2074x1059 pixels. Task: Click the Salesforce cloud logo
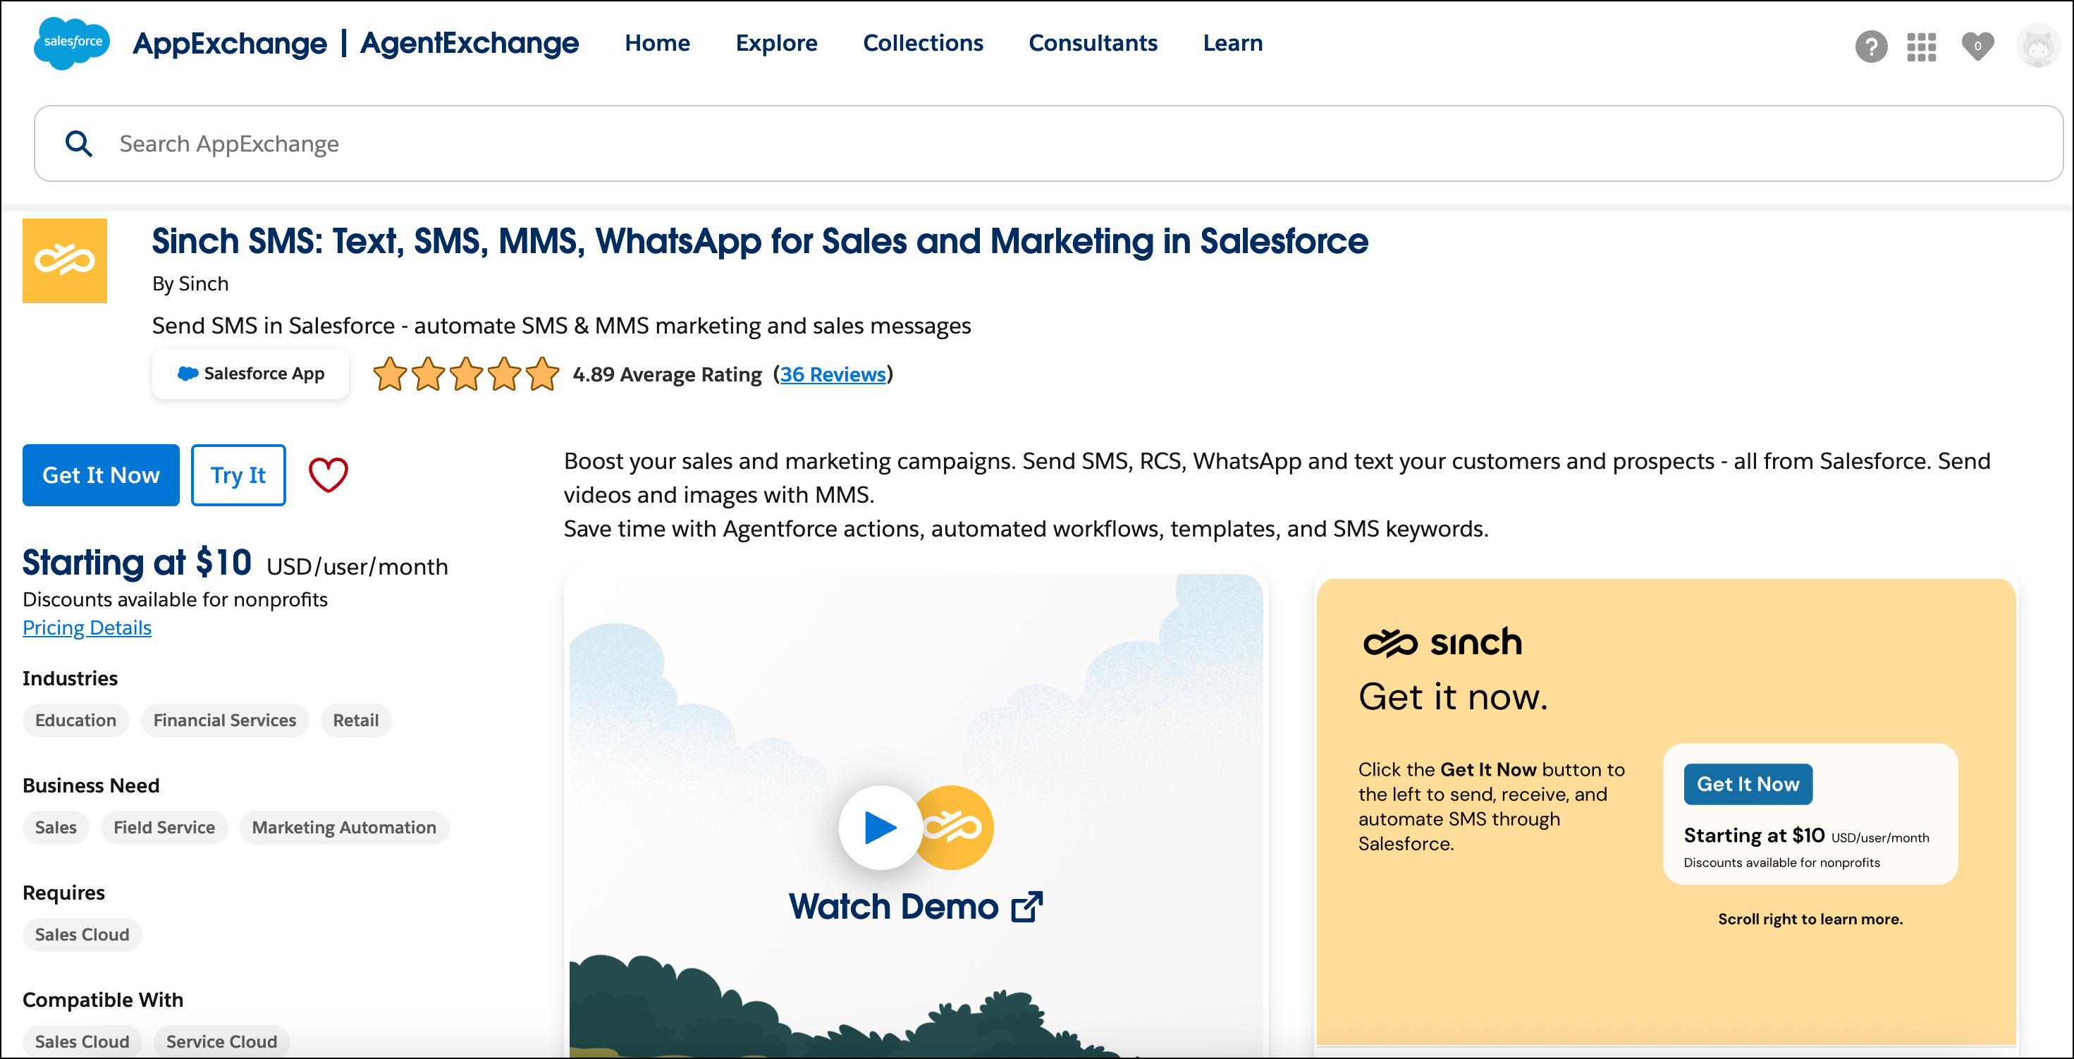point(72,44)
